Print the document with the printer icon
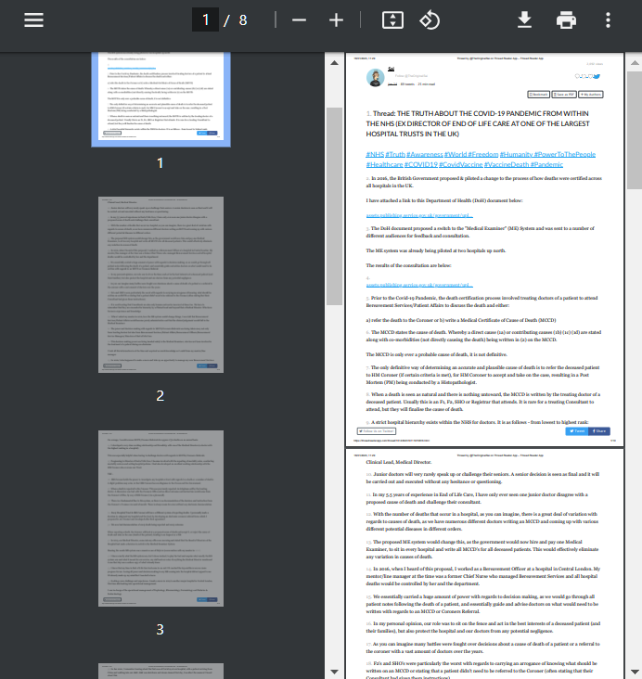This screenshot has width=642, height=679. pos(566,19)
